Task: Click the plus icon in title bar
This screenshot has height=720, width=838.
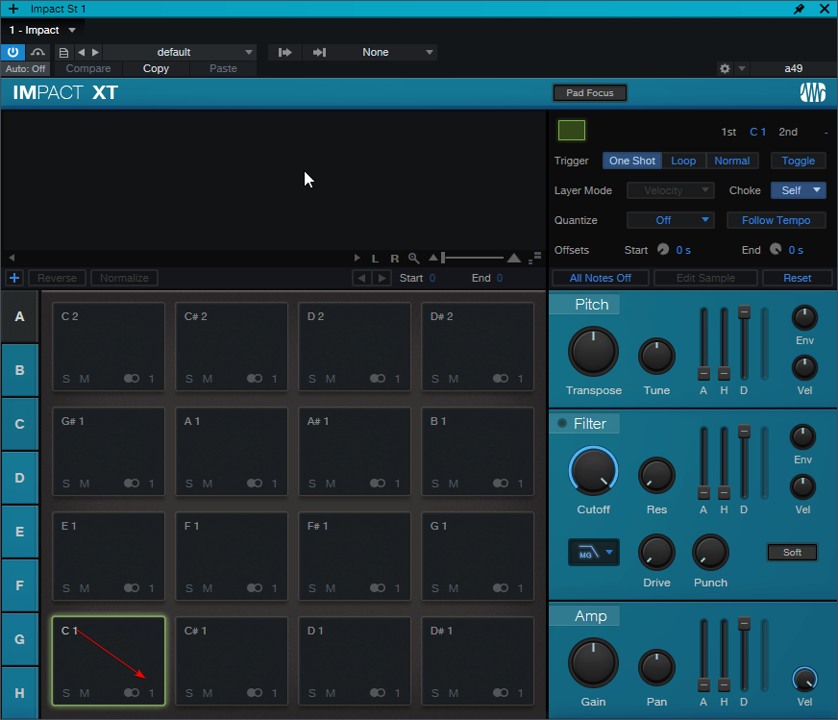Action: point(13,9)
